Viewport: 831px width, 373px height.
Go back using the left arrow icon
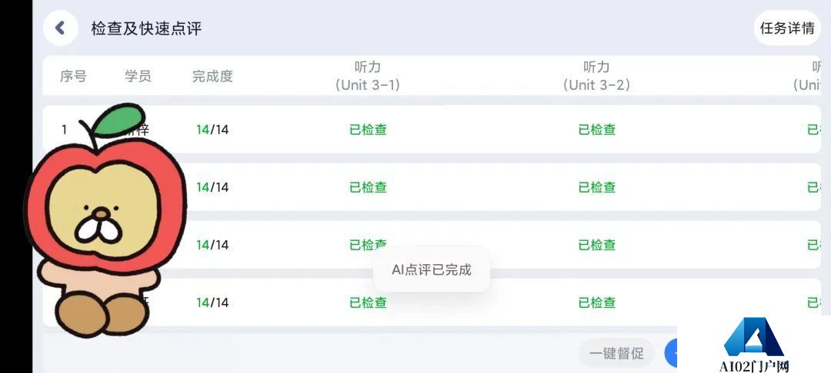point(61,28)
